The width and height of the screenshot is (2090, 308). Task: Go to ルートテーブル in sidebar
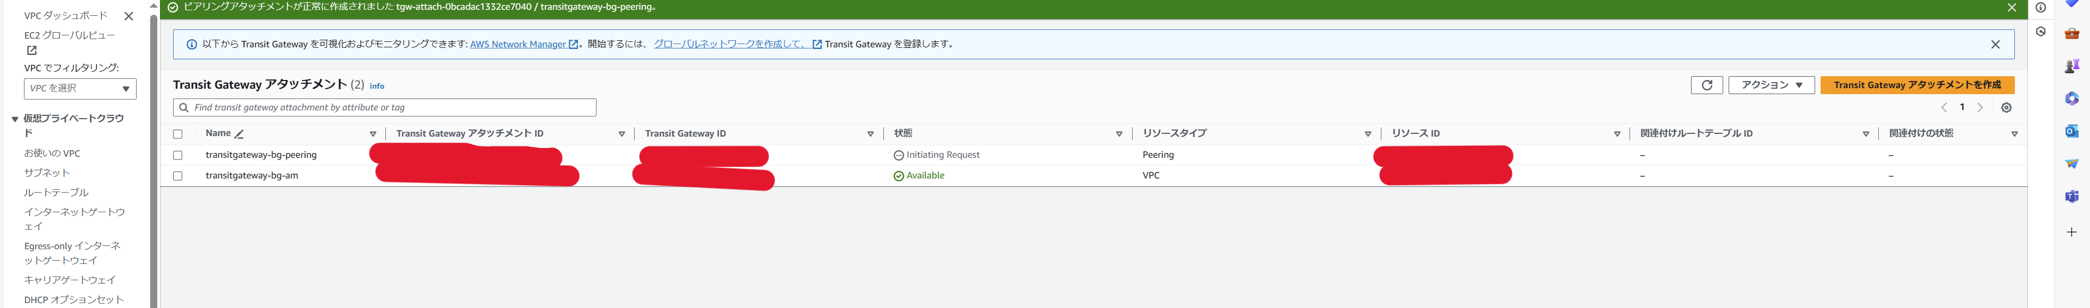(56, 193)
